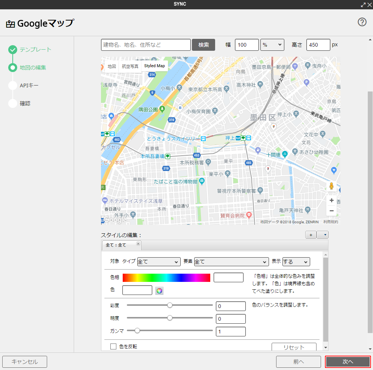The height and width of the screenshot is (370, 373).
Task: Open the style add dropdown arrow
Action: pyautogui.click(x=323, y=235)
